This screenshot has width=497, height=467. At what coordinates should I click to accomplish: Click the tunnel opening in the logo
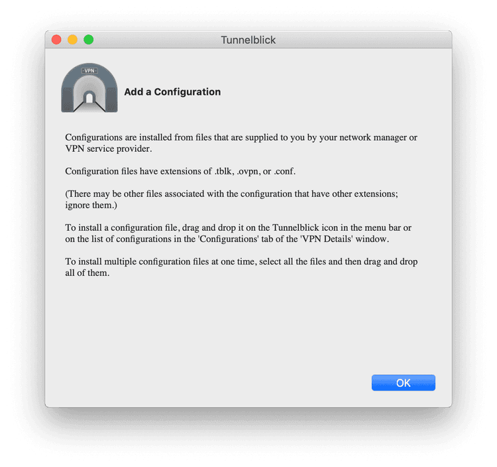89,98
